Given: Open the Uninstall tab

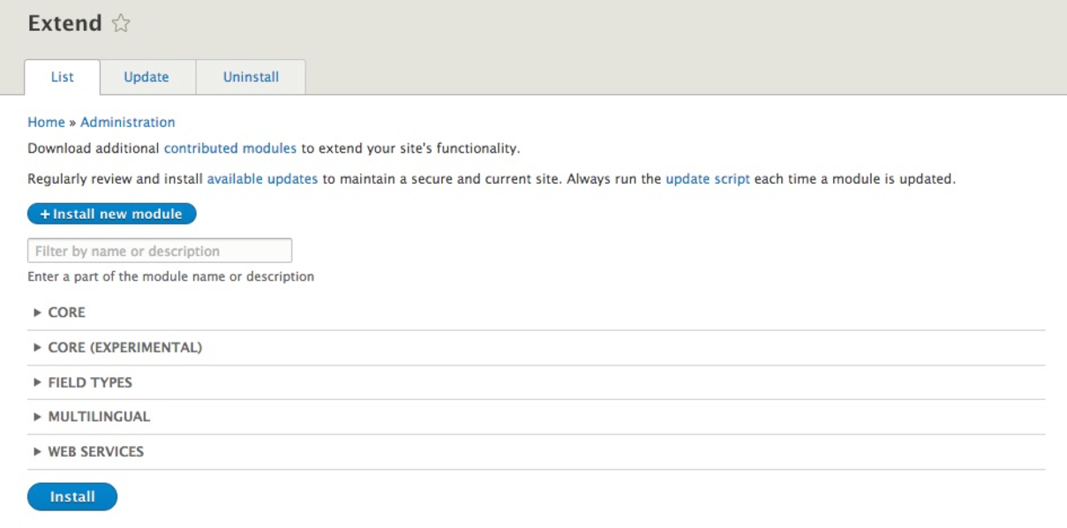Looking at the screenshot, I should (251, 77).
